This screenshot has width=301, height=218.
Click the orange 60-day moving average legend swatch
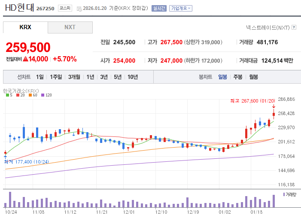pyautogui.click(x=30, y=95)
